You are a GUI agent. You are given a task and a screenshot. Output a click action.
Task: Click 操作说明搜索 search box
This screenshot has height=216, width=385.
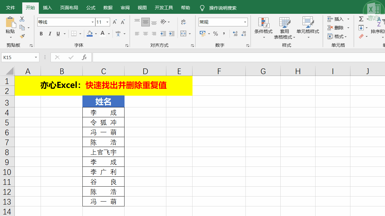click(223, 8)
